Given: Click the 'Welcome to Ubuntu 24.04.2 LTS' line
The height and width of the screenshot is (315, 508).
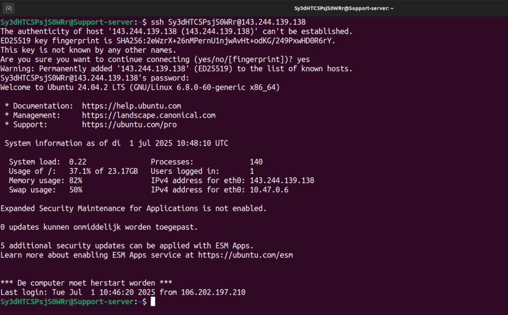Looking at the screenshot, I should (140, 87).
